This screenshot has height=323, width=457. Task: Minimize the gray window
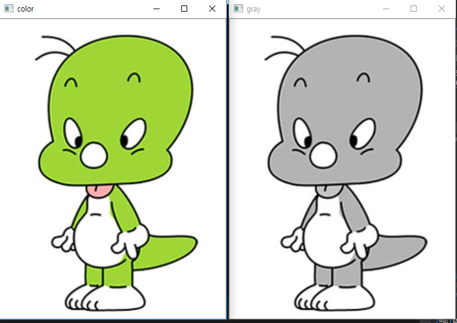386,9
